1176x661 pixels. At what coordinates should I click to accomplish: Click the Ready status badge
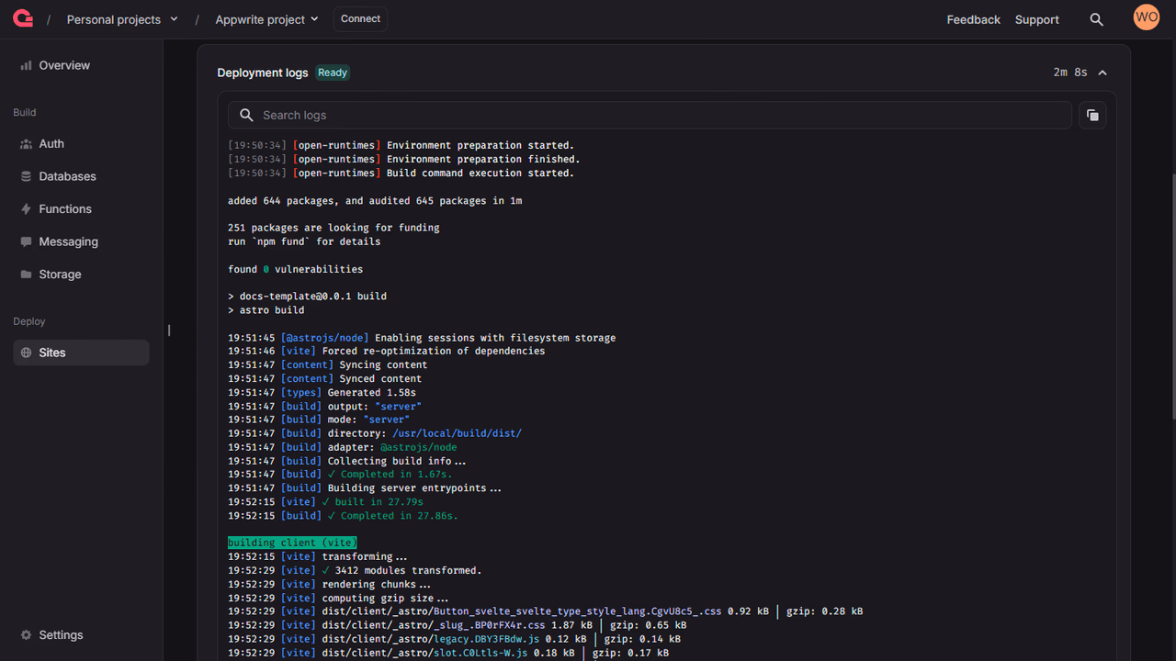pos(333,73)
